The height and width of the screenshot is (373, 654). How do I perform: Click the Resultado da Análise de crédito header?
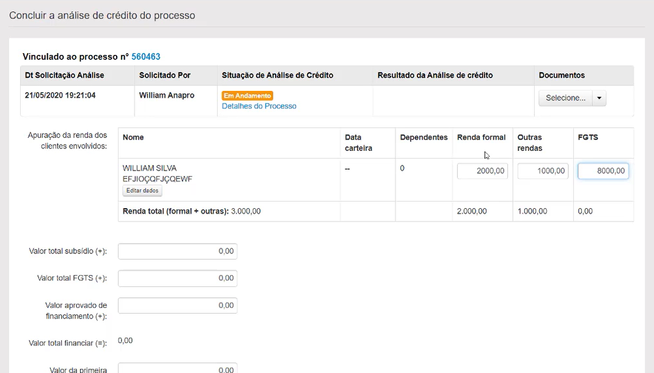(435, 76)
